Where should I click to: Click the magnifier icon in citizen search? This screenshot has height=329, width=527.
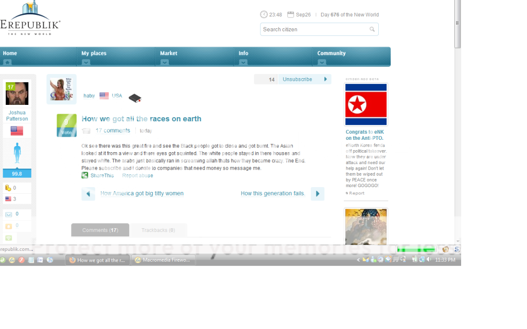[x=372, y=29]
